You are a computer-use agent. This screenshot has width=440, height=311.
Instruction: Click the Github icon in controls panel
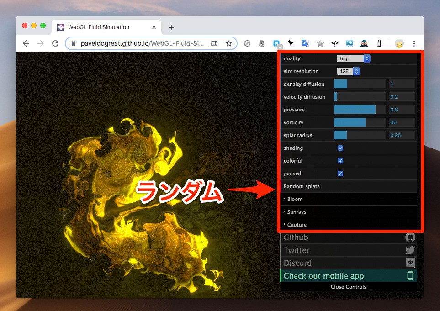coord(410,237)
